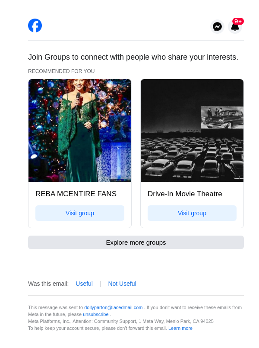Click the Meta Platforms address line
This screenshot has width=259, height=348.
coord(121,321)
